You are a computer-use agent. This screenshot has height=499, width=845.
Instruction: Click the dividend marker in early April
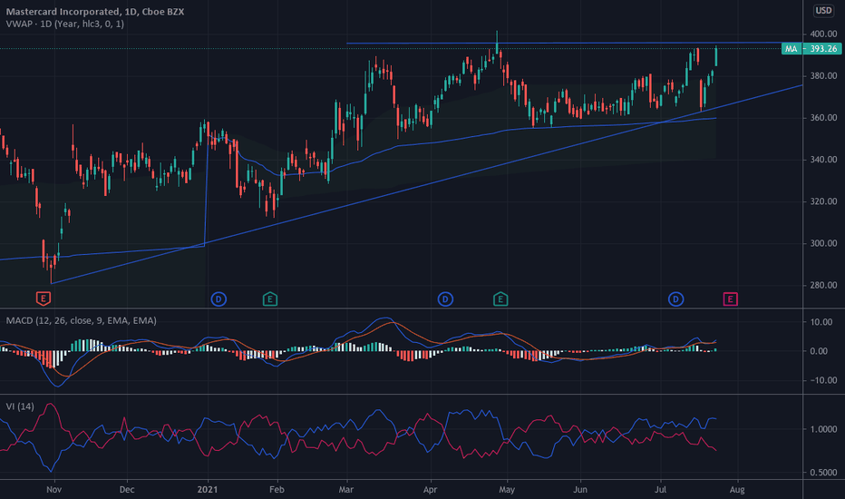pos(445,298)
